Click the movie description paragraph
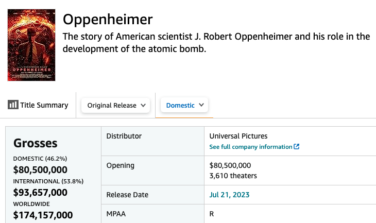 pos(216,43)
